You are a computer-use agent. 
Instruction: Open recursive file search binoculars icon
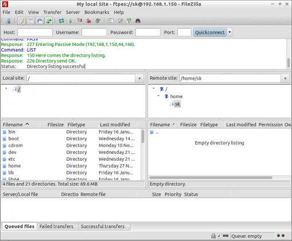[138, 21]
